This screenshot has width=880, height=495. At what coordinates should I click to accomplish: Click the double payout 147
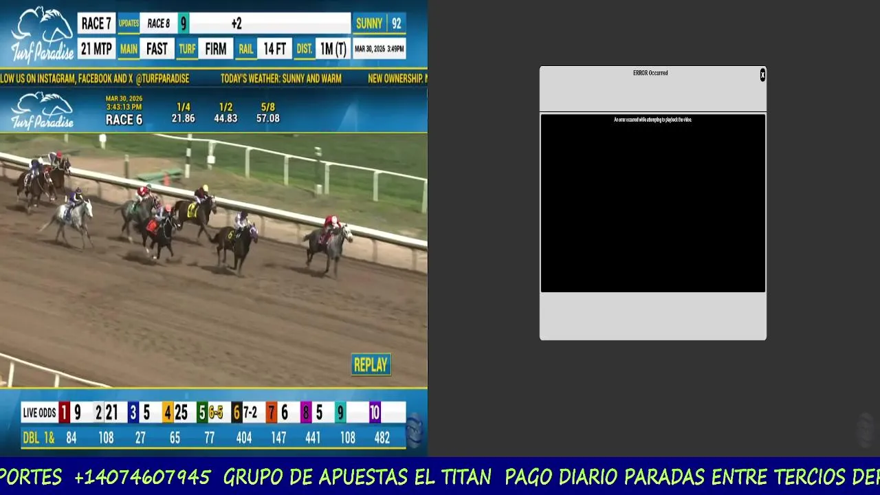coord(278,438)
